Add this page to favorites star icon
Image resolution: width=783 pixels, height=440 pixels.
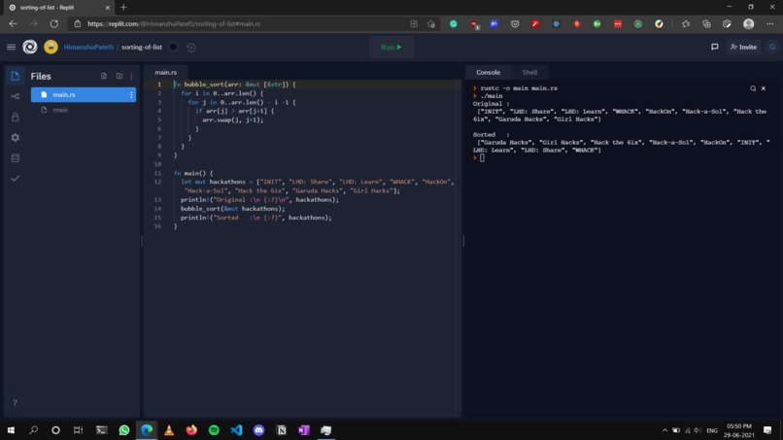(x=431, y=23)
